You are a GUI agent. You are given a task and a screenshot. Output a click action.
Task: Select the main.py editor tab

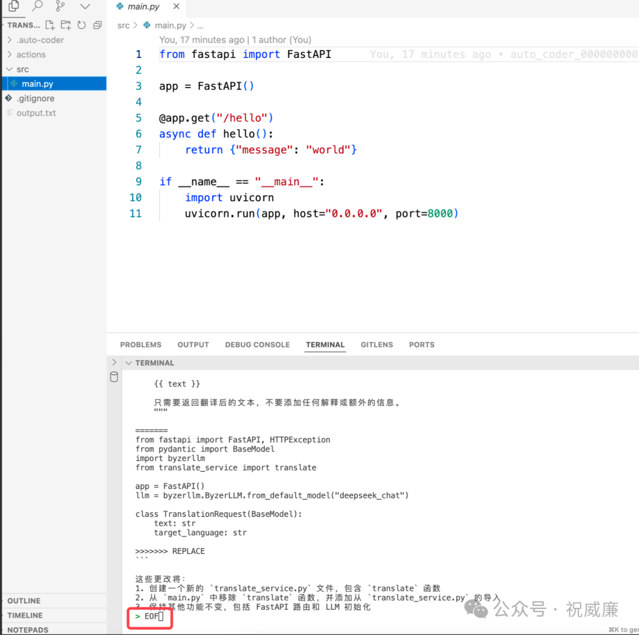143,7
